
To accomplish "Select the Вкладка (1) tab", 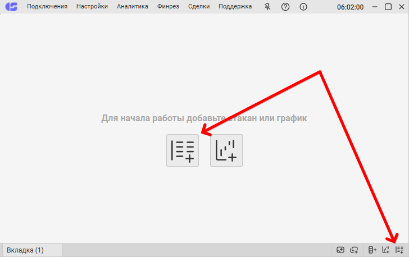I will point(25,250).
